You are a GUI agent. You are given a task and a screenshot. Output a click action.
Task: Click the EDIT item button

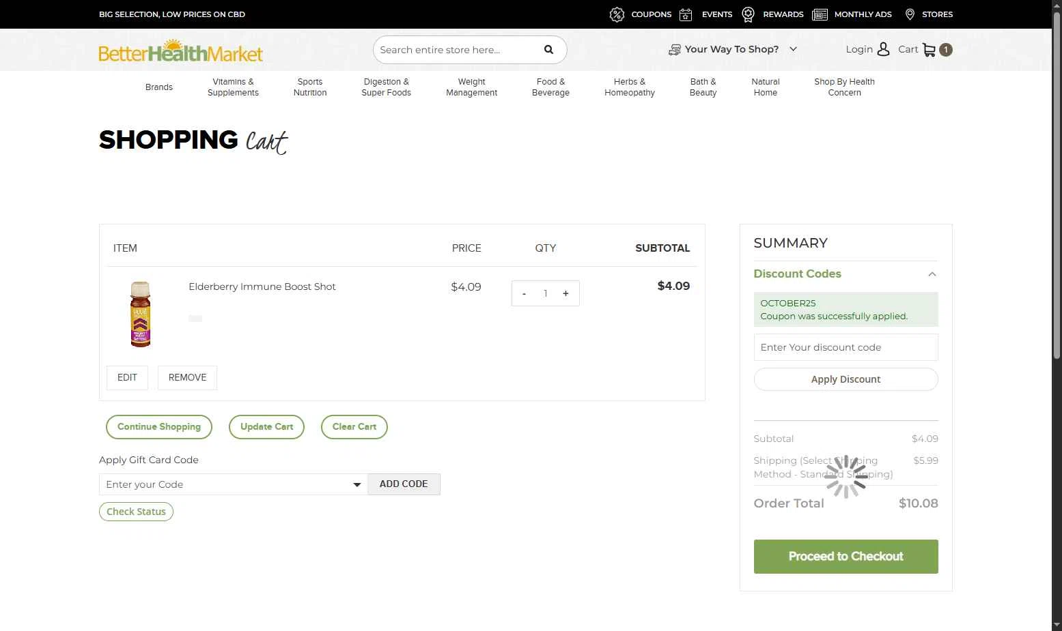coord(127,378)
